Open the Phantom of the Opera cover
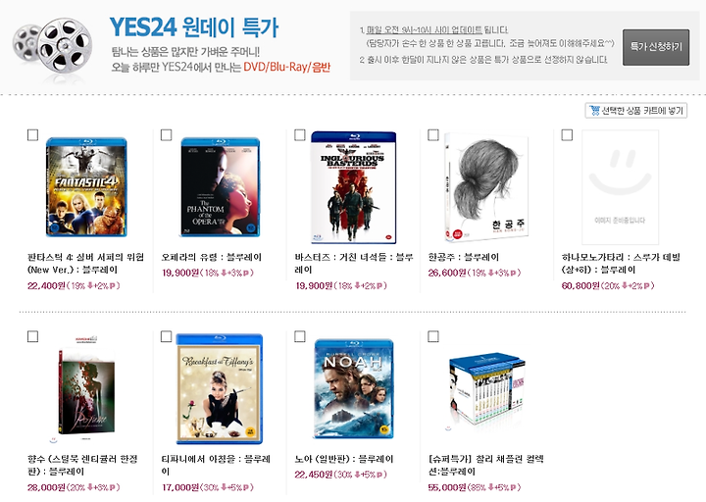The image size is (706, 502). tap(221, 187)
